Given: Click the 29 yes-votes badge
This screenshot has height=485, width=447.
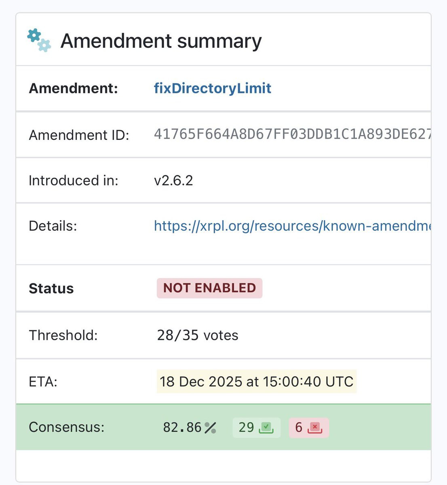Looking at the screenshot, I should point(256,428).
